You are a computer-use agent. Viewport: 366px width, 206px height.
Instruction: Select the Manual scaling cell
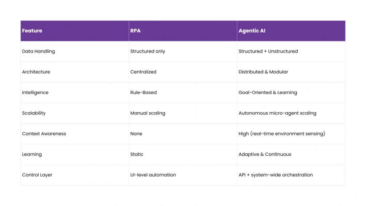pyautogui.click(x=148, y=113)
